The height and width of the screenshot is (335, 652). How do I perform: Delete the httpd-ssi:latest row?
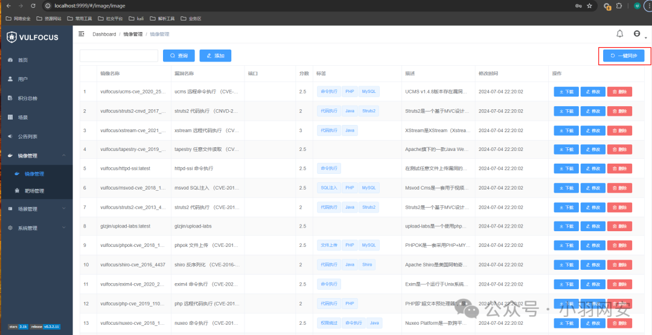[619, 168]
